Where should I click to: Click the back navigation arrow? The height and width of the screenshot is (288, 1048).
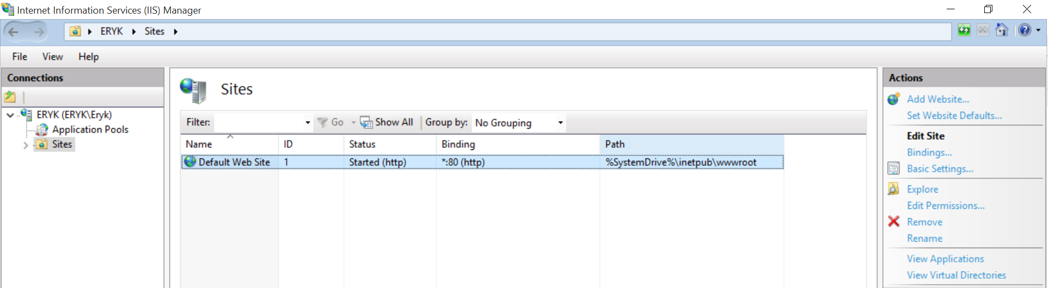14,32
